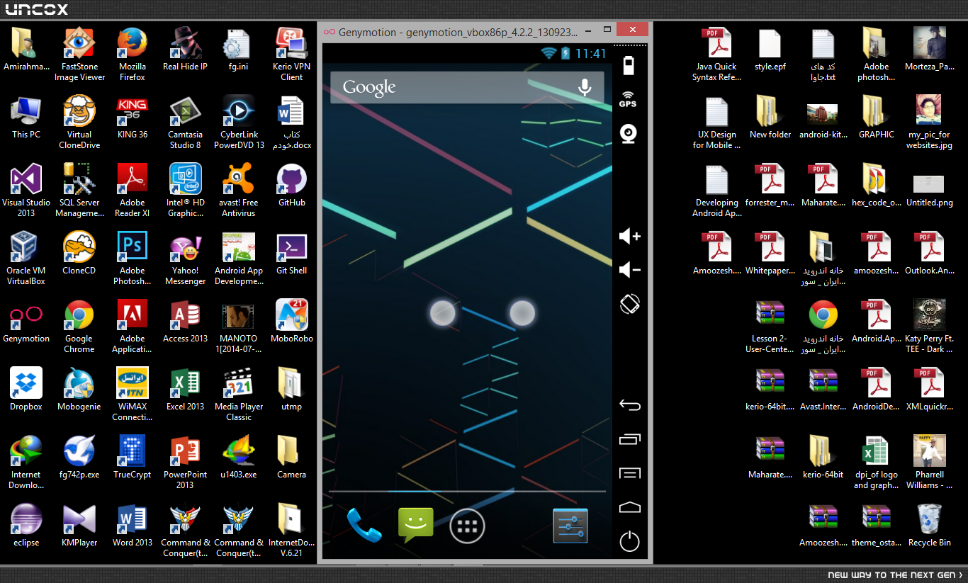The height and width of the screenshot is (583, 968).
Task: Open the Messaging app on Android dock
Action: (415, 526)
